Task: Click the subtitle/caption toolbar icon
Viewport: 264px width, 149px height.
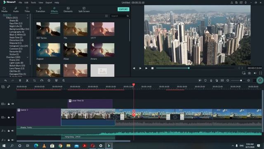Action: [222, 81]
